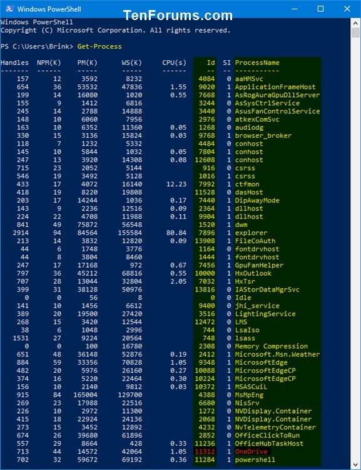
Task: Click the aaHMSvc process name
Action: 249,79
